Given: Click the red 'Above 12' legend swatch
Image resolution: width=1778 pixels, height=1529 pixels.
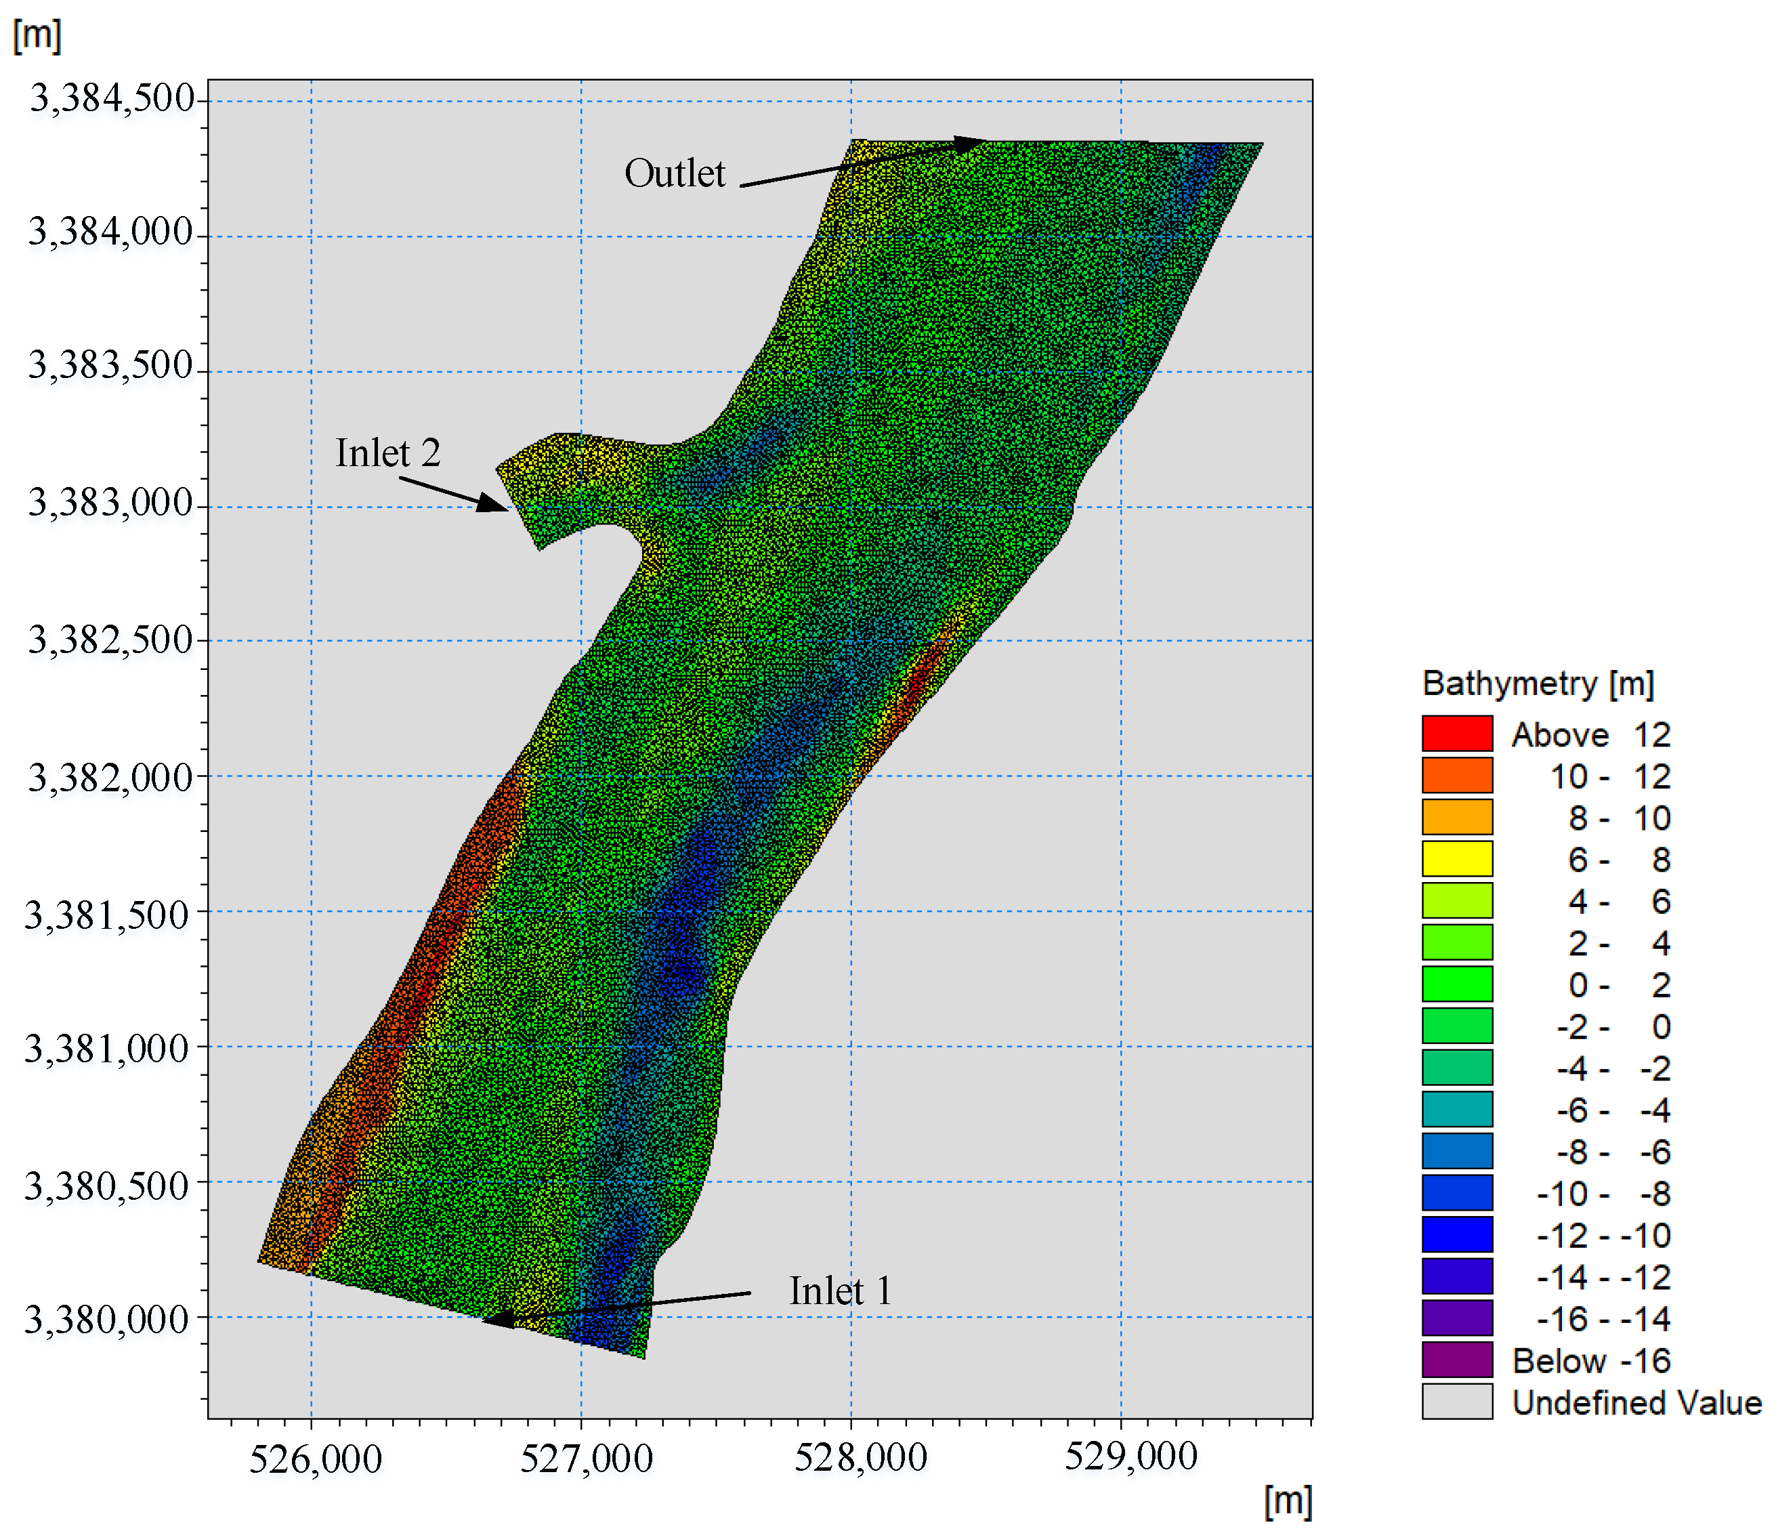Looking at the screenshot, I should click(x=1456, y=734).
